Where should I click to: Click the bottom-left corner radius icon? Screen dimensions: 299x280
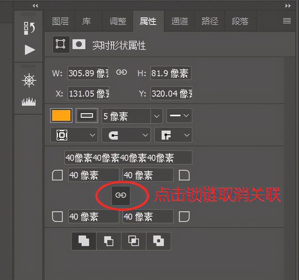[57, 217]
